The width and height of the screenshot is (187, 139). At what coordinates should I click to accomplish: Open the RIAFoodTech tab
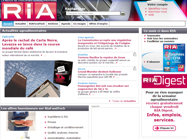coord(37,24)
